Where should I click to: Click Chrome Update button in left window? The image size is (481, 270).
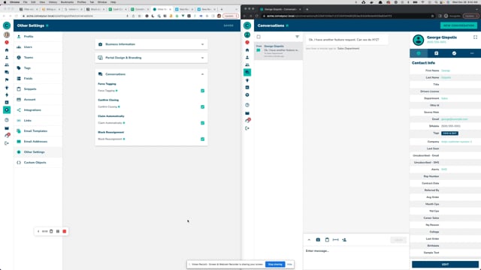click(231, 16)
